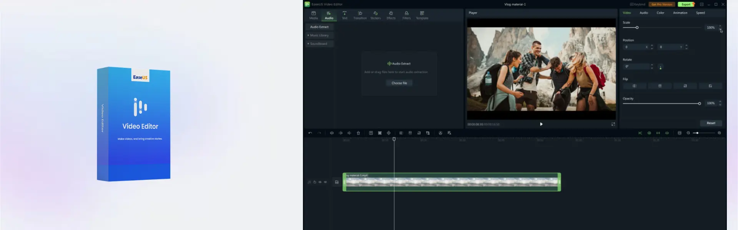Click the split clip icon
The image size is (738, 230).
[332, 133]
